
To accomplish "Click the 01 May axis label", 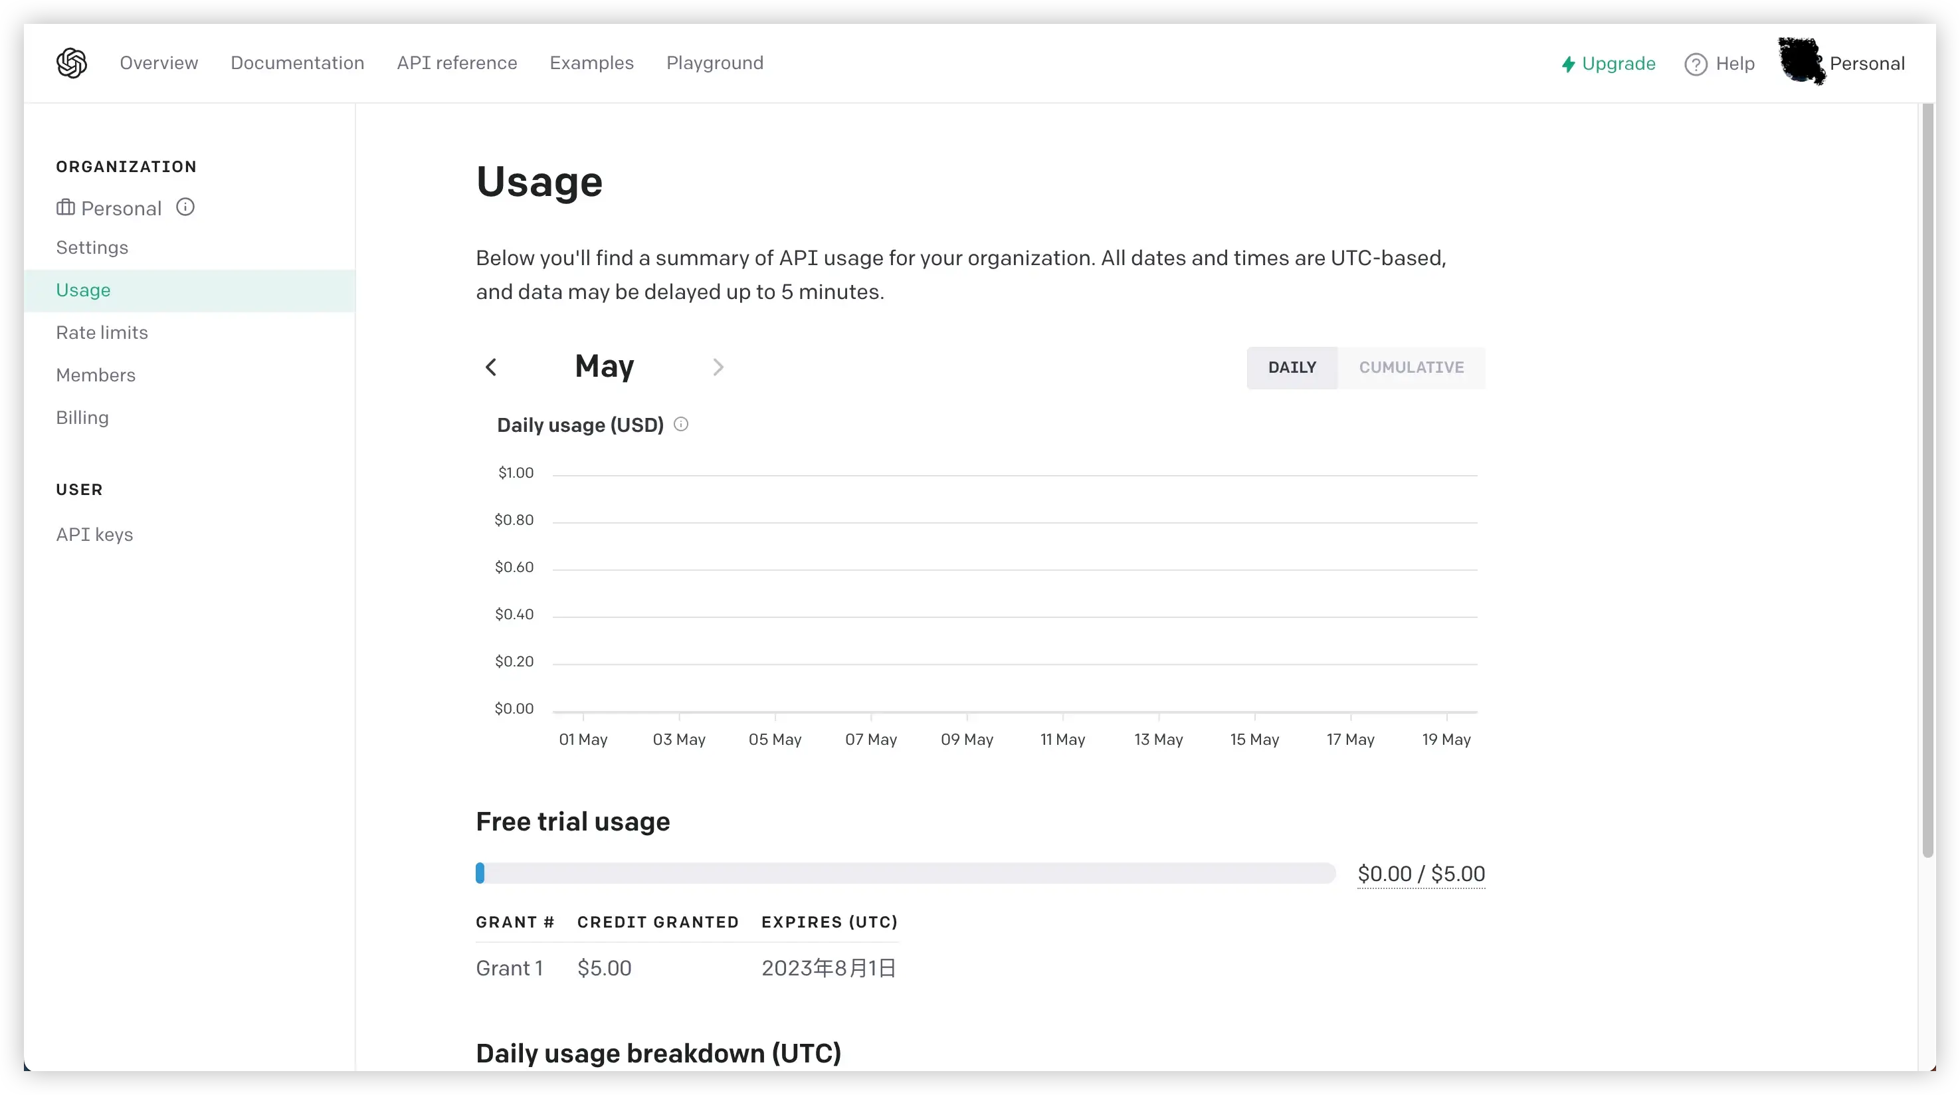I will point(583,740).
